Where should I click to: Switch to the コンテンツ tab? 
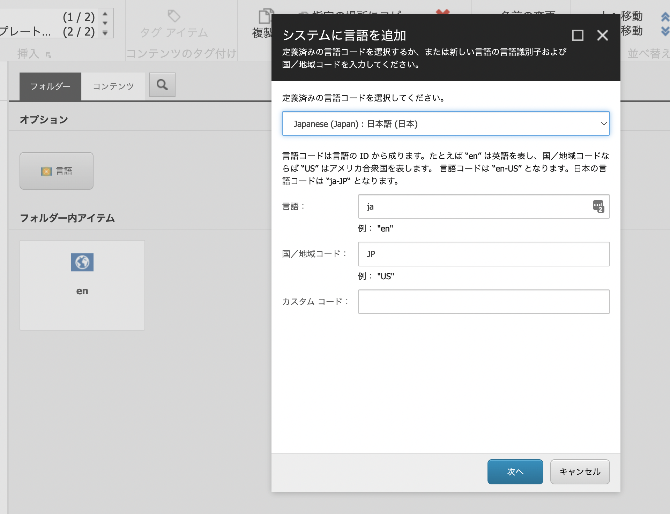(113, 86)
